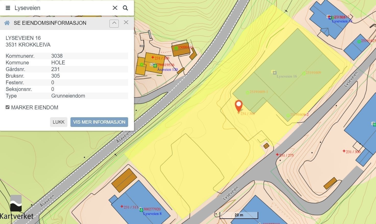Click the postal line 3531 KROKKLEIVA

coord(28,45)
